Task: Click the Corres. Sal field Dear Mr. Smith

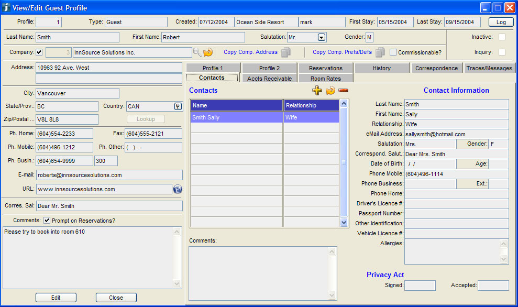Action: (109, 206)
